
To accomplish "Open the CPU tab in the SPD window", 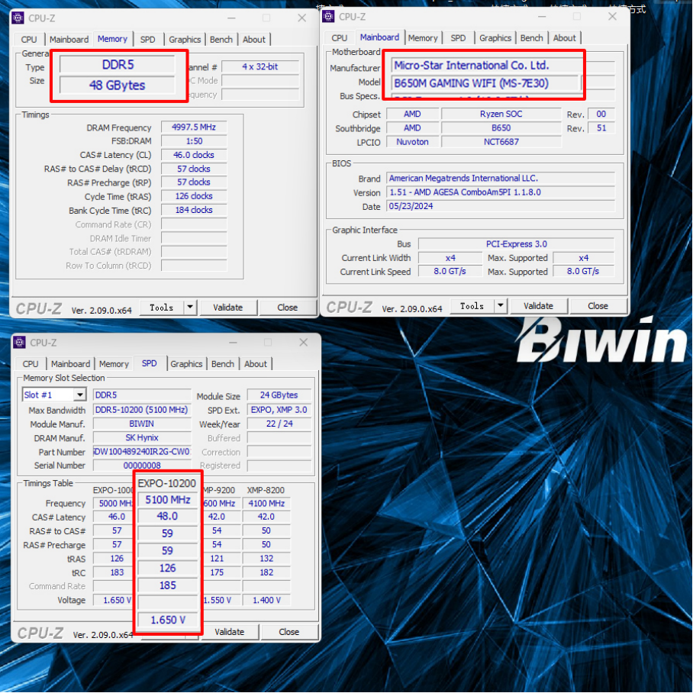I will pyautogui.click(x=31, y=364).
